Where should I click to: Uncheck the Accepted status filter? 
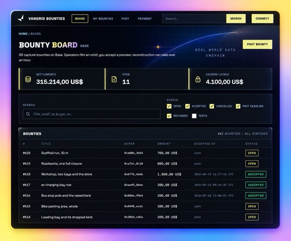click(187, 106)
